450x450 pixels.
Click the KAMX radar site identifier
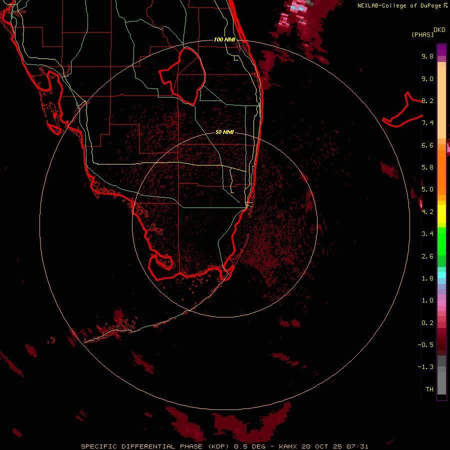pos(288,446)
